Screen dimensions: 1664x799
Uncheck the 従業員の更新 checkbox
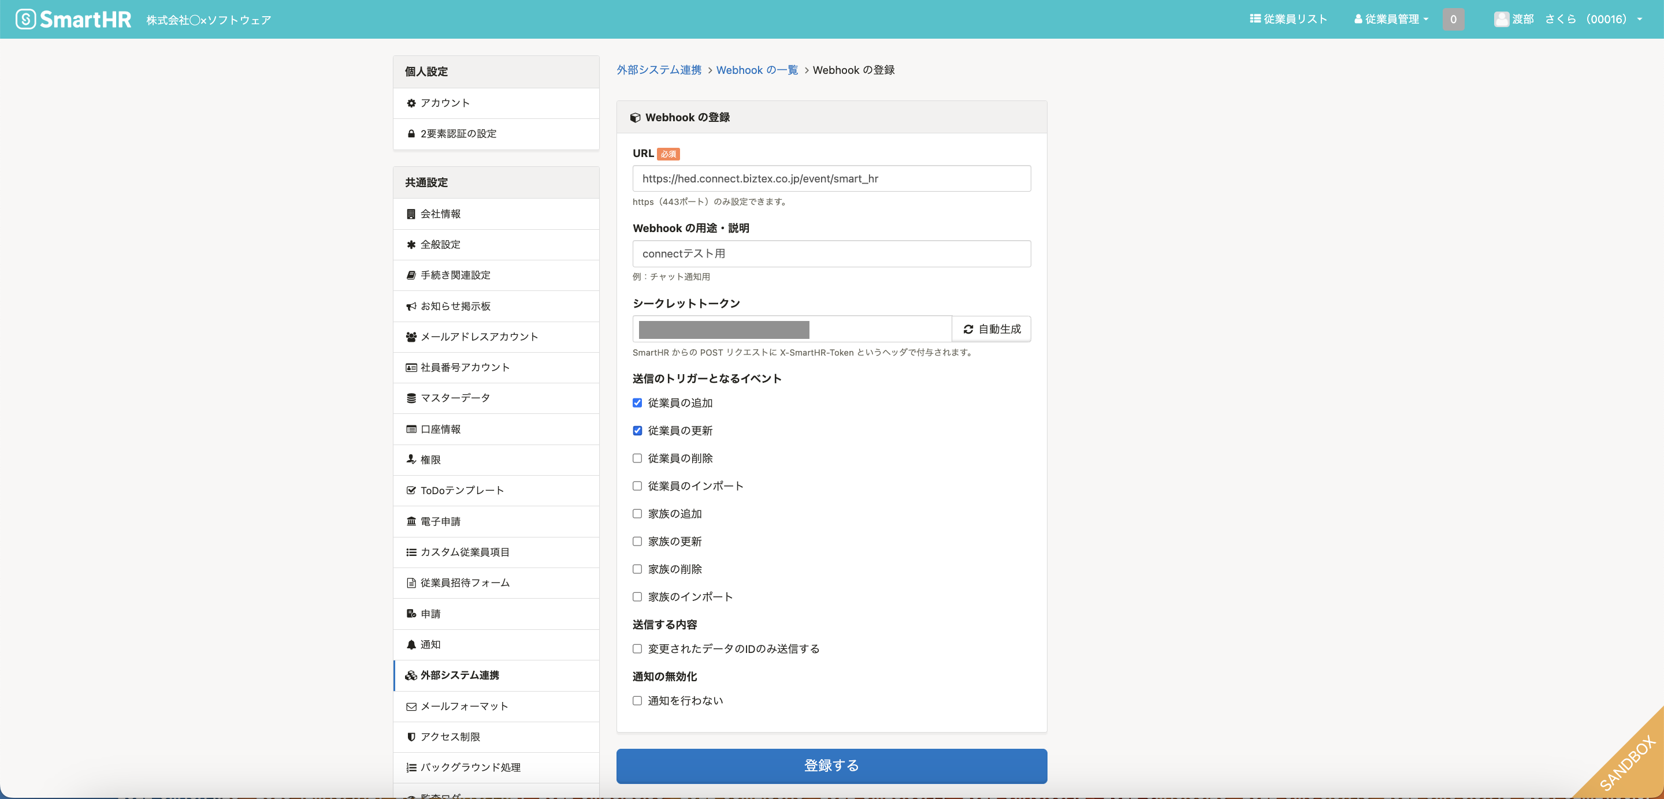coord(637,431)
